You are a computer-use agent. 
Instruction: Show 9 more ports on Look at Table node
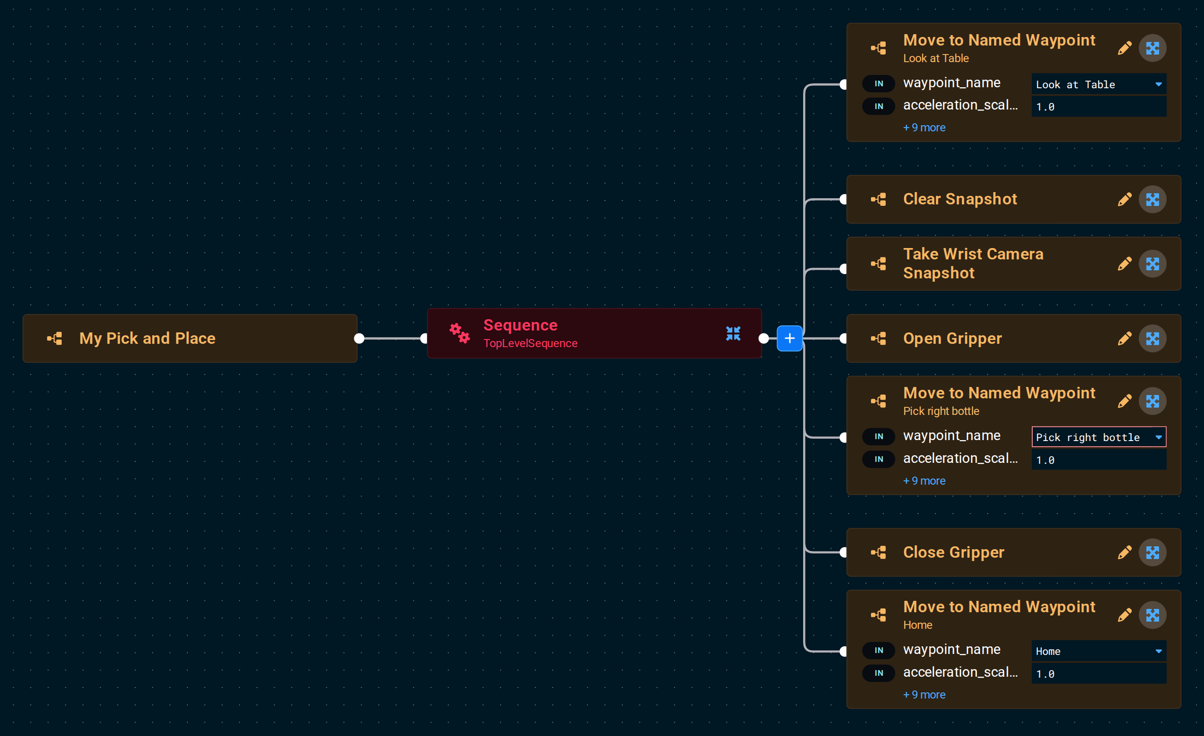click(x=924, y=128)
